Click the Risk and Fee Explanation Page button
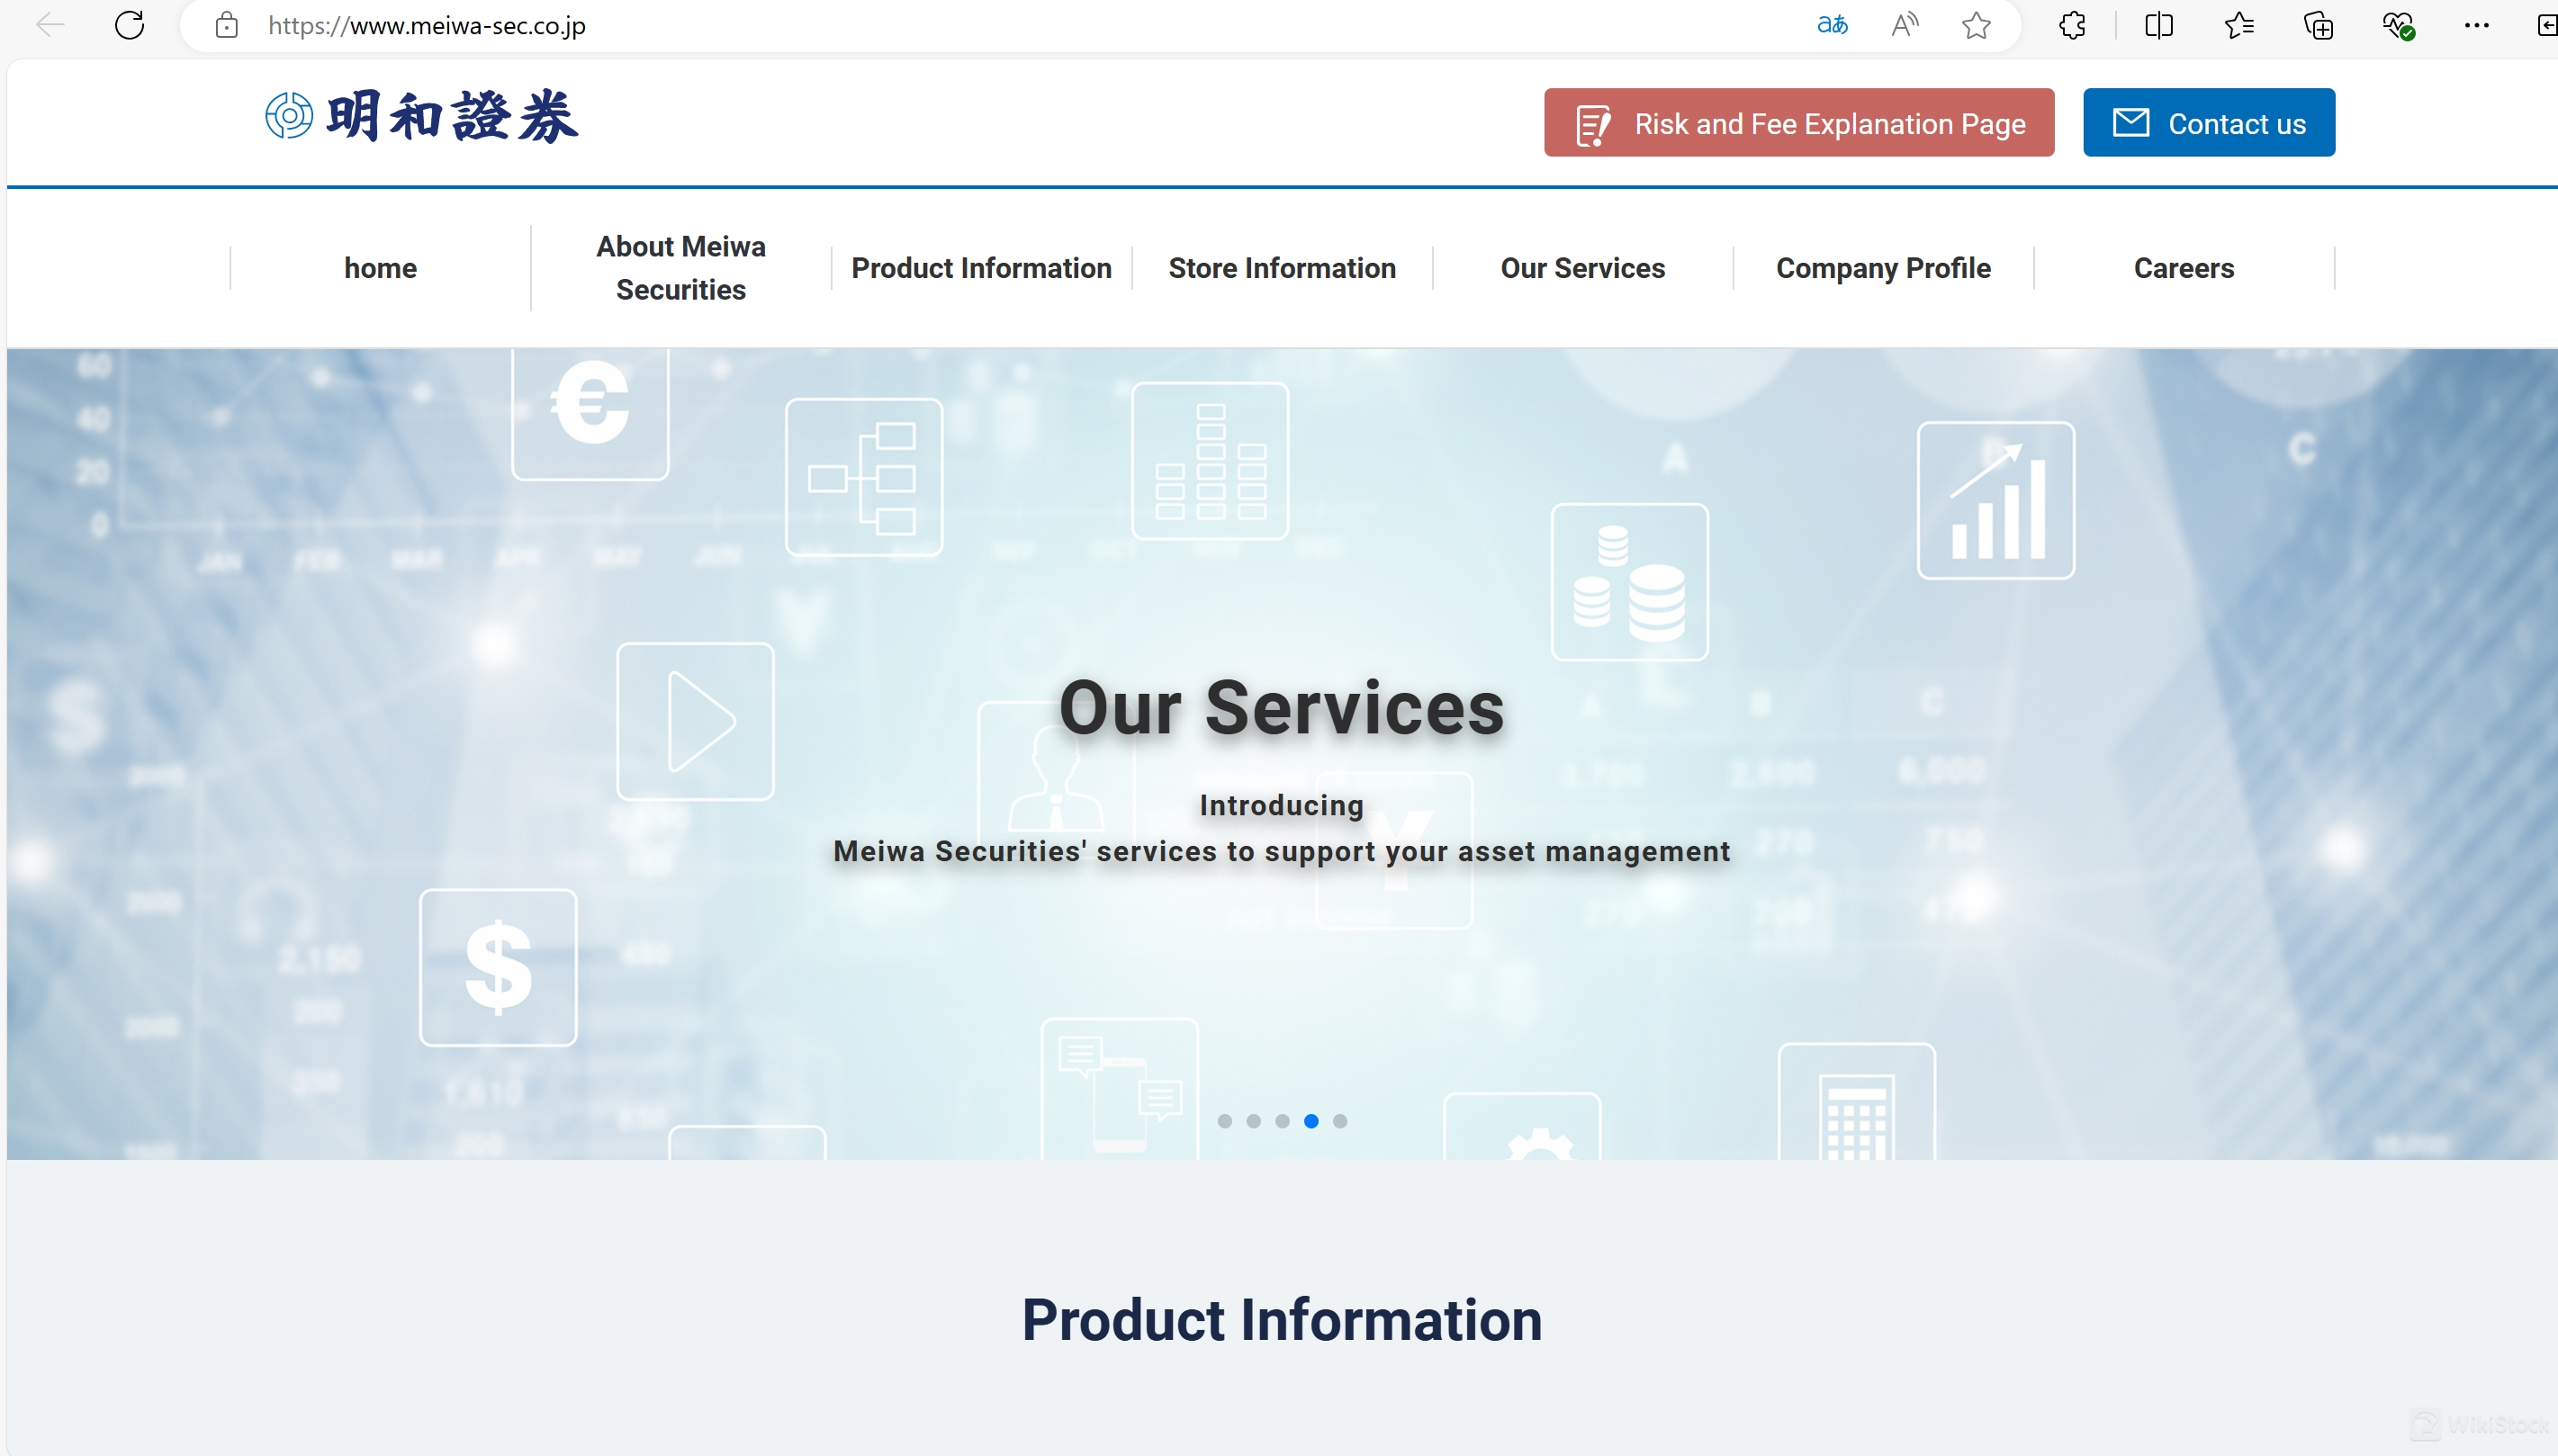This screenshot has width=2558, height=1456. coord(1799,121)
